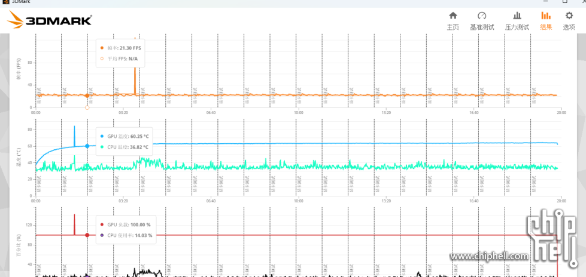Click the blue data point on GPU temperature line
The height and width of the screenshot is (277, 586).
[87, 146]
